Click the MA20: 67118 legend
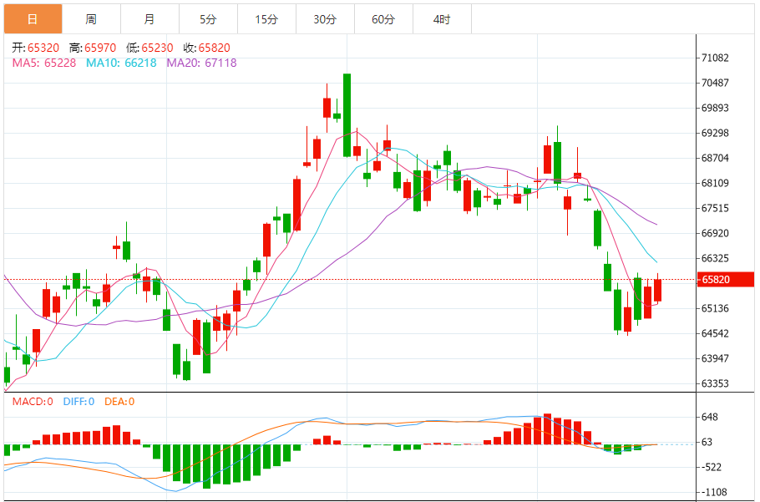Viewport: 760px width, 502px height. [201, 63]
